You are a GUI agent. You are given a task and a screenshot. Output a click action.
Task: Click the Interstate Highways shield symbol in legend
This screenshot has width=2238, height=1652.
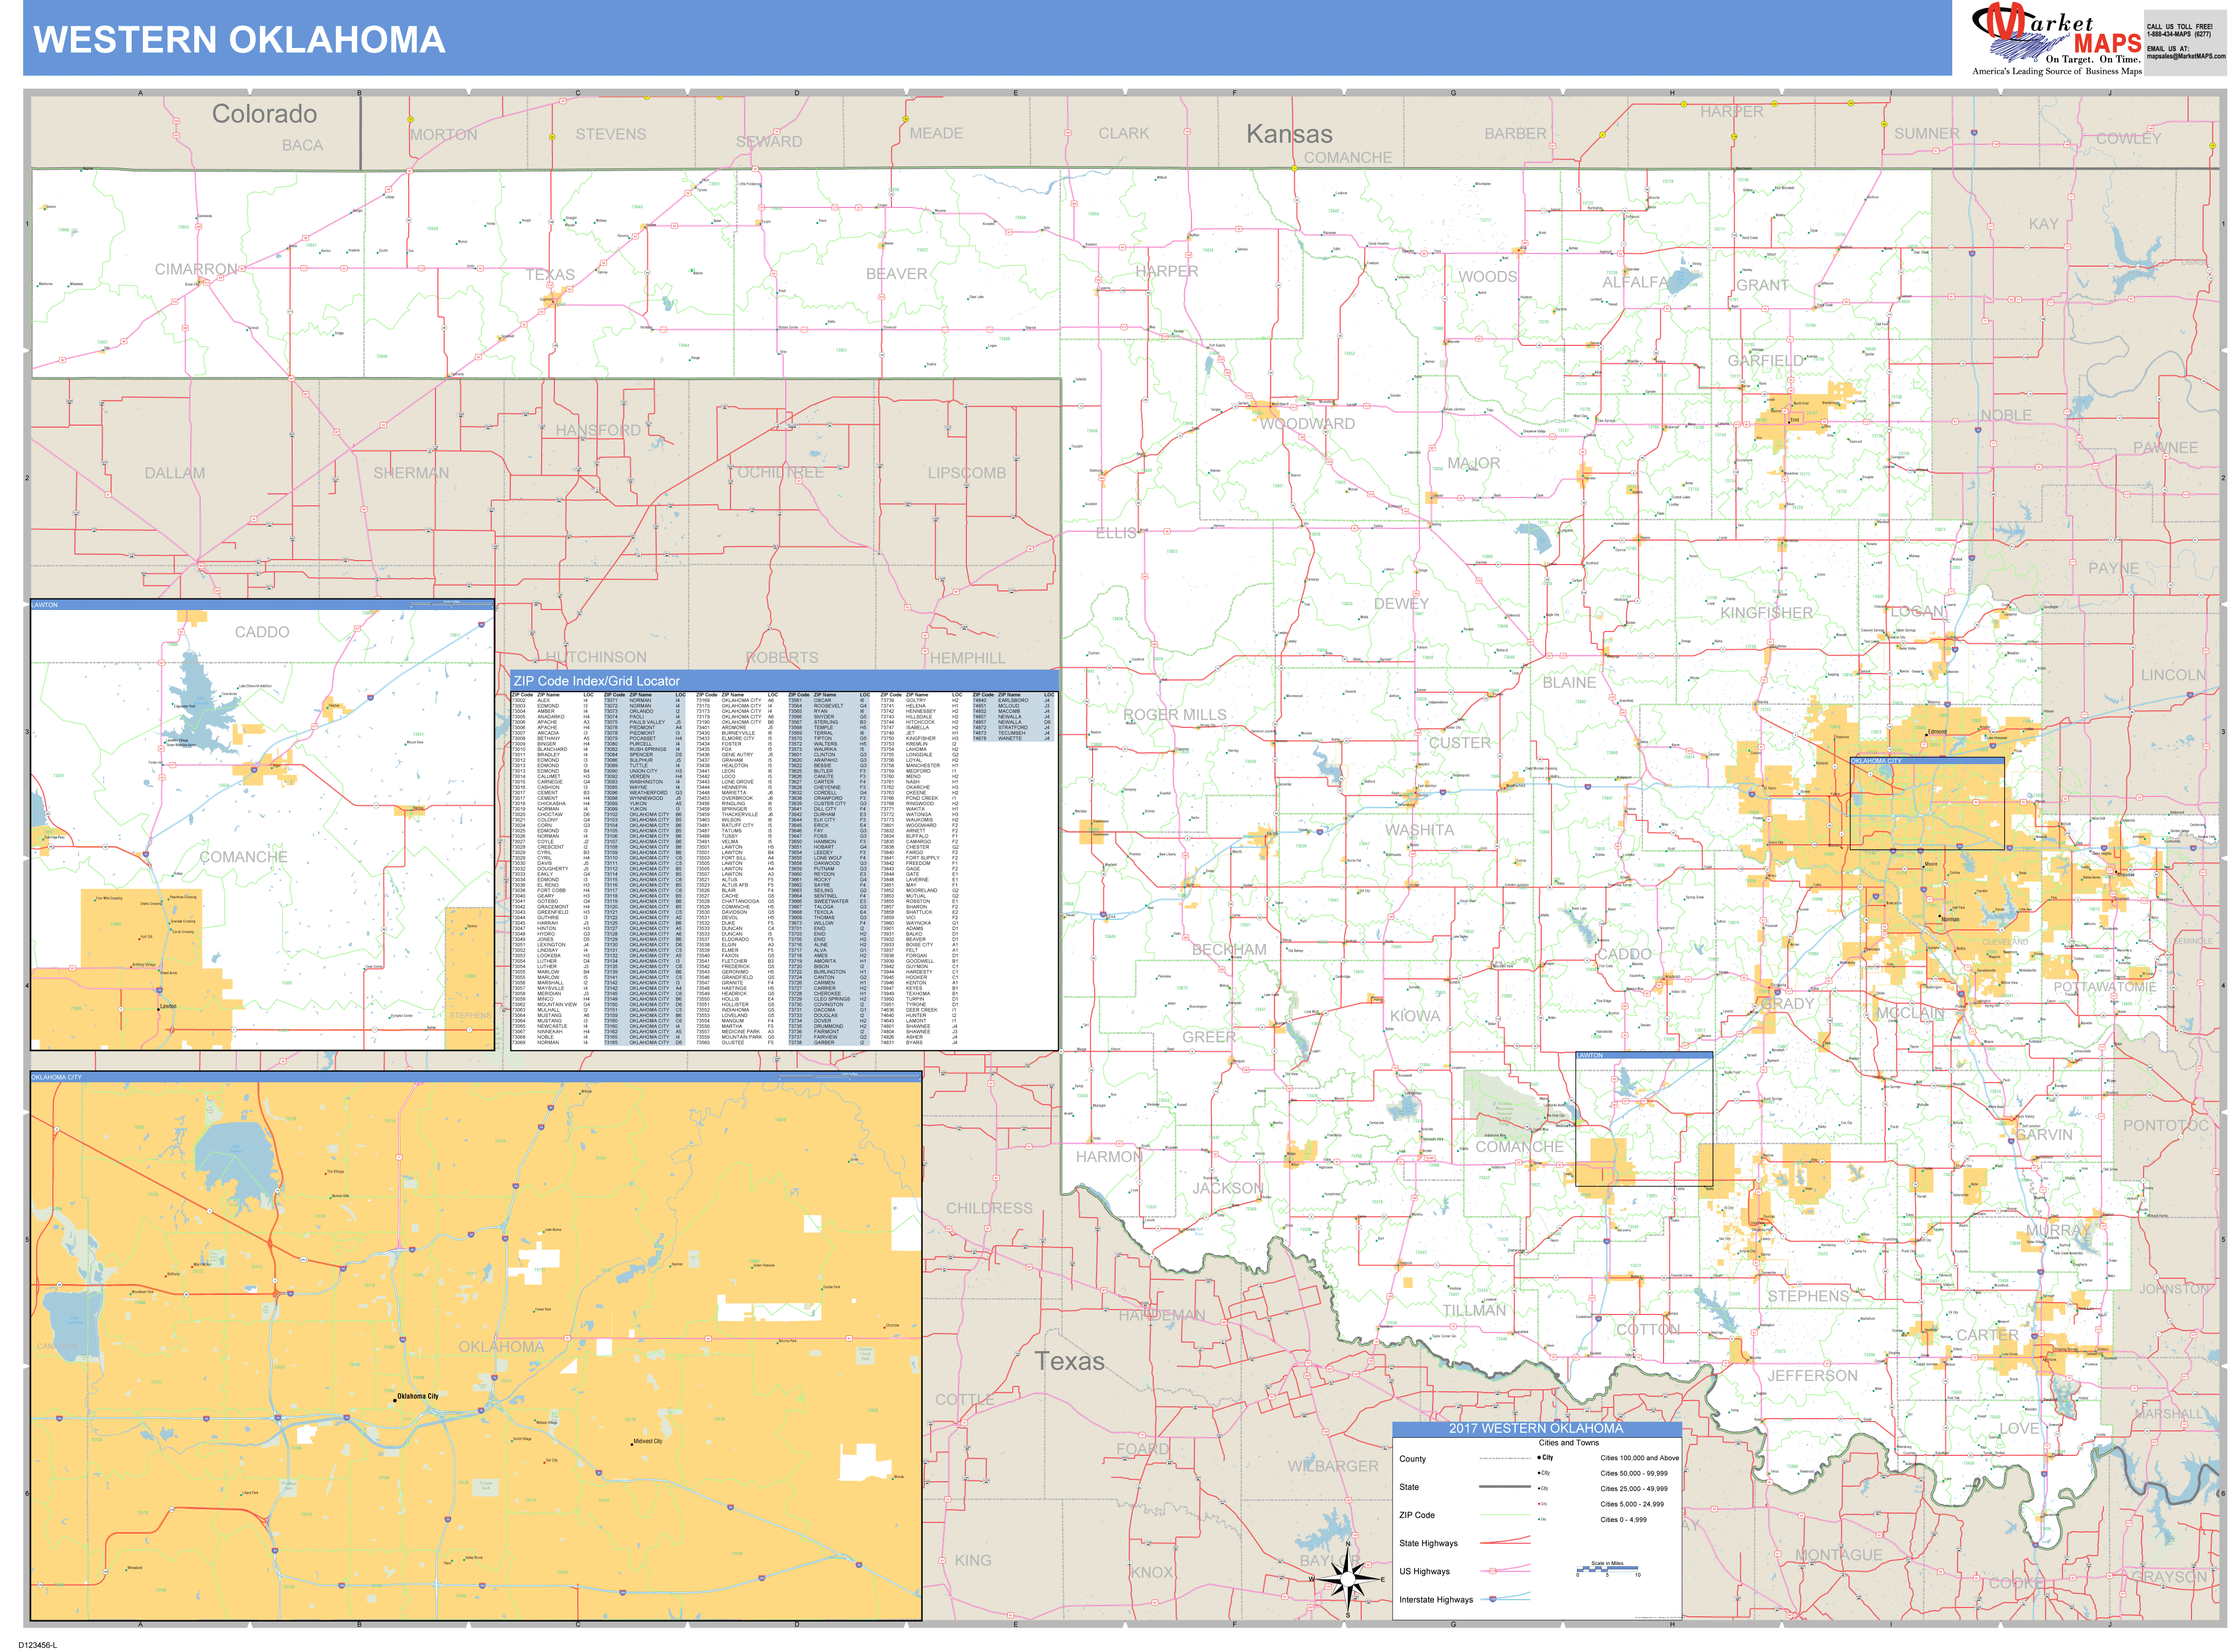pyautogui.click(x=1493, y=1599)
